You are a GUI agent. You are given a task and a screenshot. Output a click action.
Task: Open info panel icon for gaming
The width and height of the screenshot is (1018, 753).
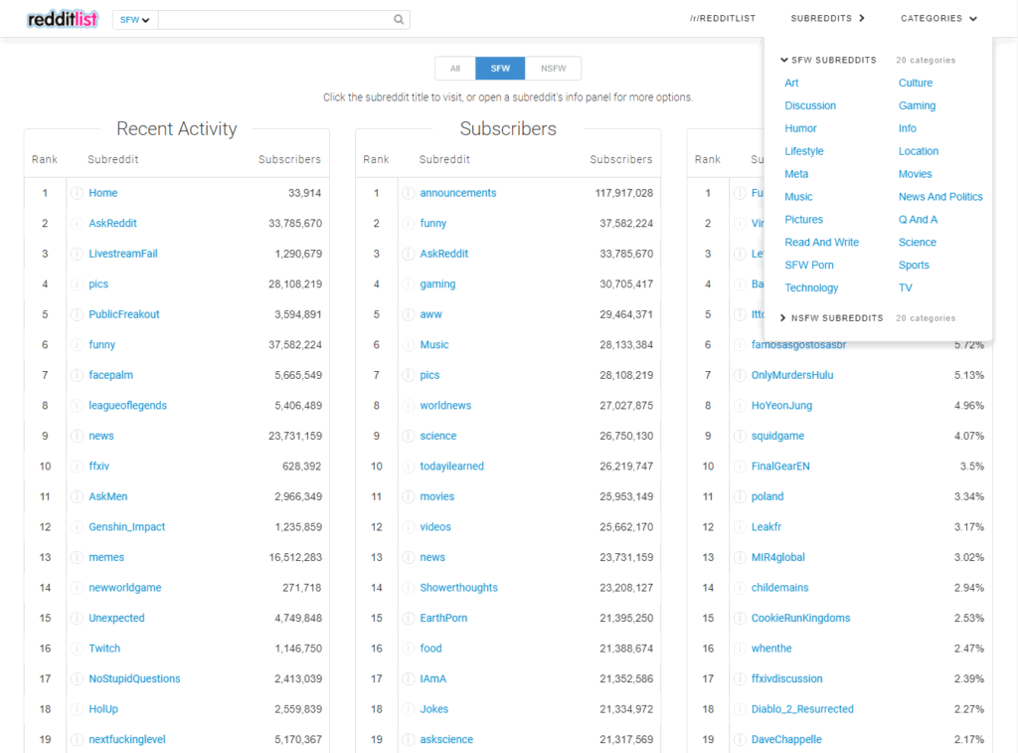coord(408,283)
